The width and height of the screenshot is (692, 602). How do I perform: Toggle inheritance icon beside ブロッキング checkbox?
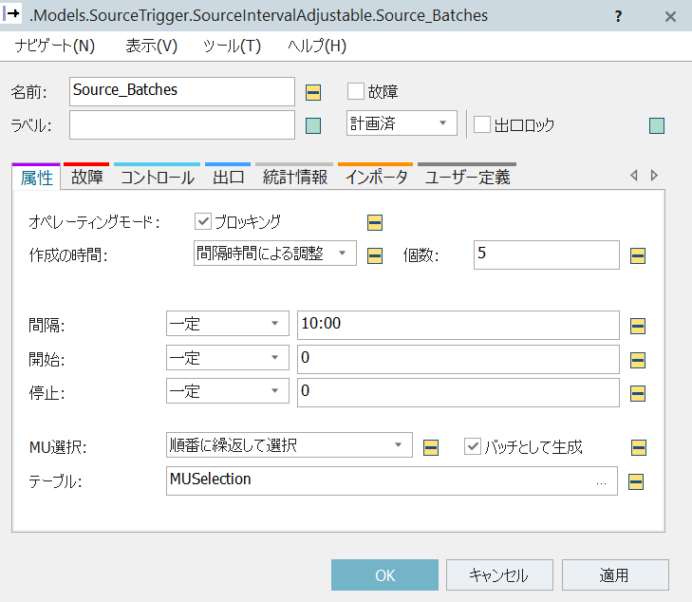pos(375,222)
